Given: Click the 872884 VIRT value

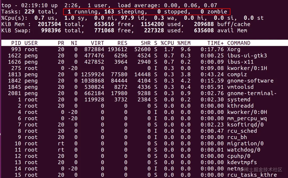Looking at the screenshot, I should click(94, 49).
